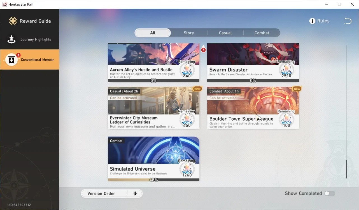The image size is (359, 210).
Task: Click the Rules info icon
Action: click(312, 21)
